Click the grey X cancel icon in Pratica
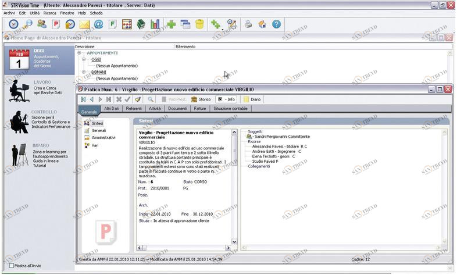This screenshot has height=275, width=457. pyautogui.click(x=119, y=99)
